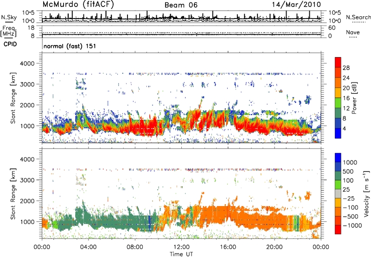Click the gray near-zero Velocity color segment

pyautogui.click(x=338, y=193)
